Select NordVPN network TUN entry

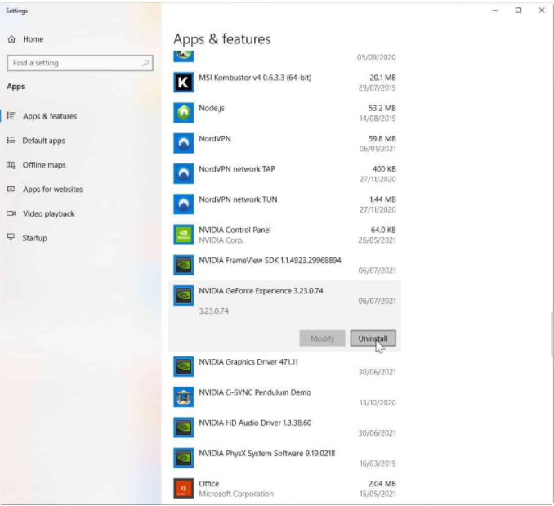[238, 199]
